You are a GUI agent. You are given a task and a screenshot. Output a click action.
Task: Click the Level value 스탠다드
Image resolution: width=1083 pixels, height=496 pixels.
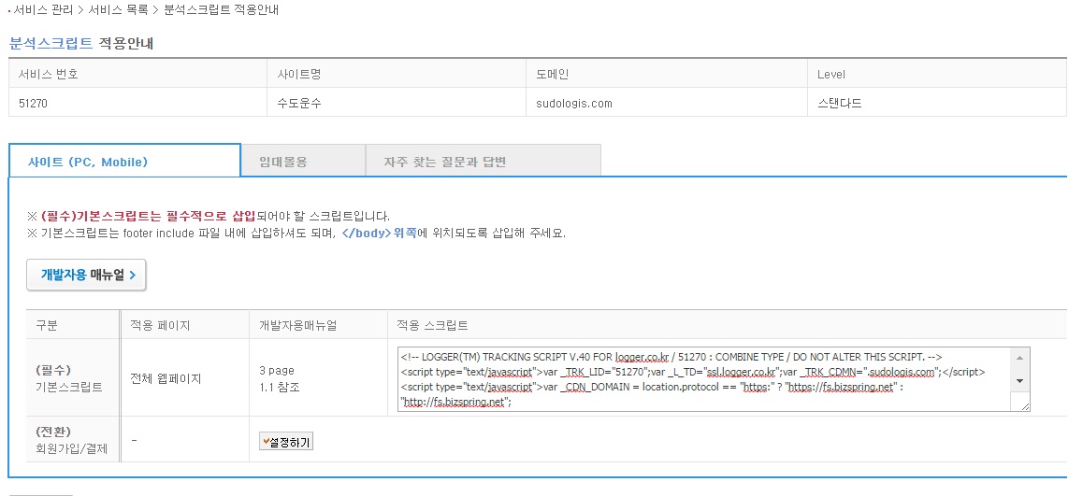coord(840,104)
